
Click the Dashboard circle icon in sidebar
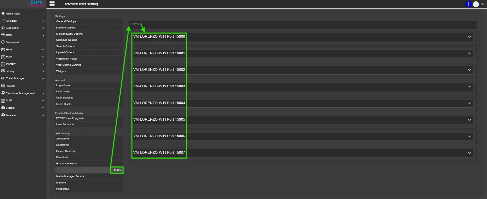pyautogui.click(x=3, y=42)
